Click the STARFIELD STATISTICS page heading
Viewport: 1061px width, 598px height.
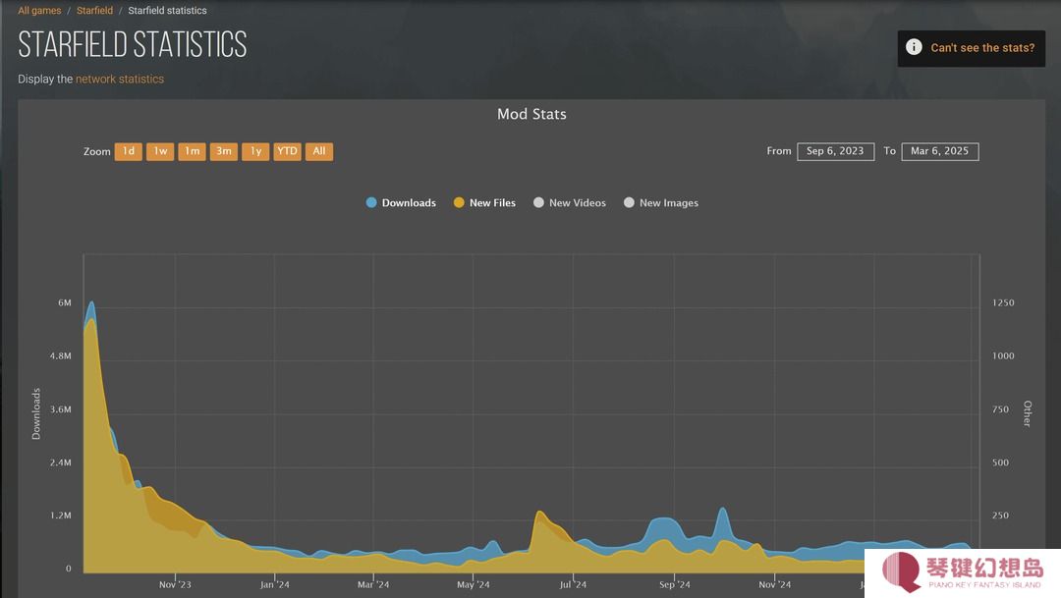[x=133, y=45]
